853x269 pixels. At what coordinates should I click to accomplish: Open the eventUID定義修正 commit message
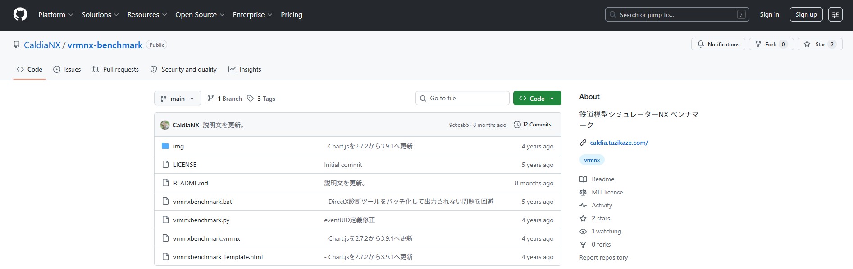350,220
